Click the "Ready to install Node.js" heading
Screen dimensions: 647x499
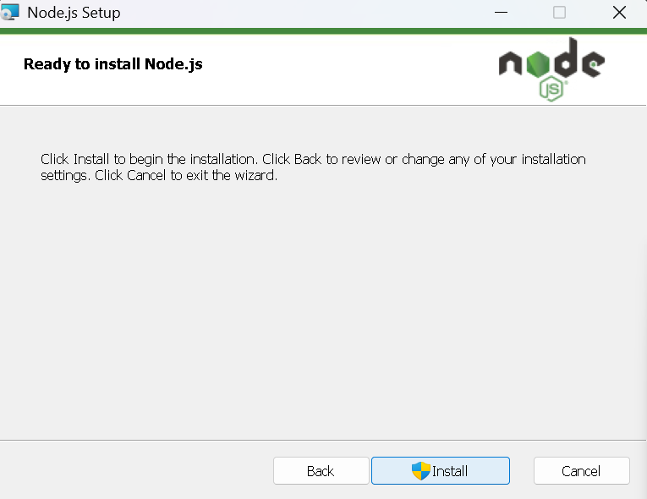pyautogui.click(x=113, y=64)
